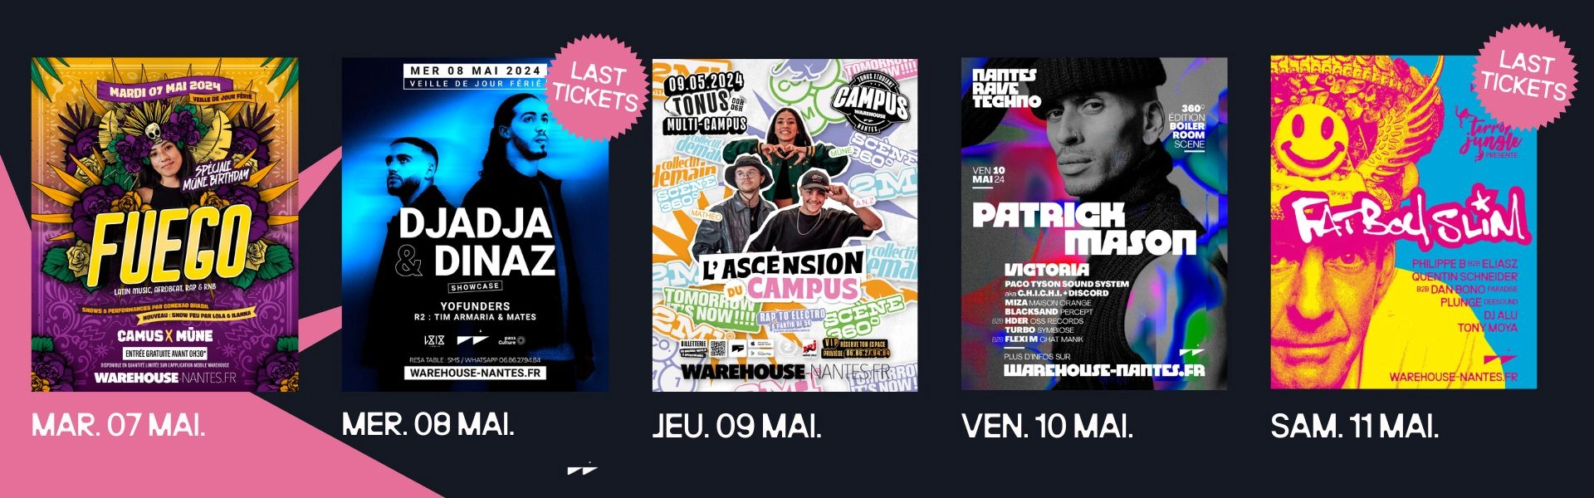This screenshot has height=498, width=1594.
Task: Click Last Tickets badge on Fatboy Slim
Action: 1524,75
